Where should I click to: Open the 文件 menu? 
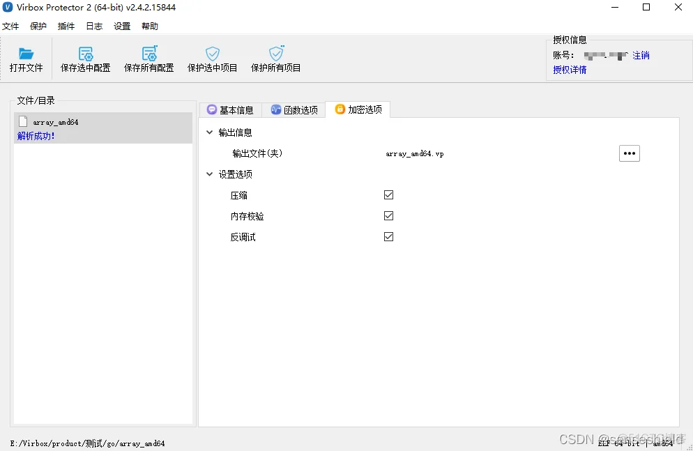tap(10, 26)
